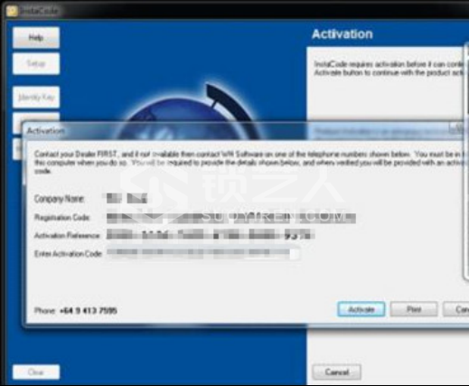Open the Setup page

pos(36,63)
